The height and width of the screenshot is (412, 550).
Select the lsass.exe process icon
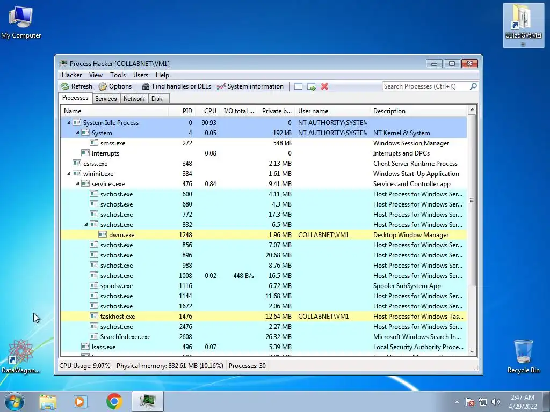pos(85,347)
